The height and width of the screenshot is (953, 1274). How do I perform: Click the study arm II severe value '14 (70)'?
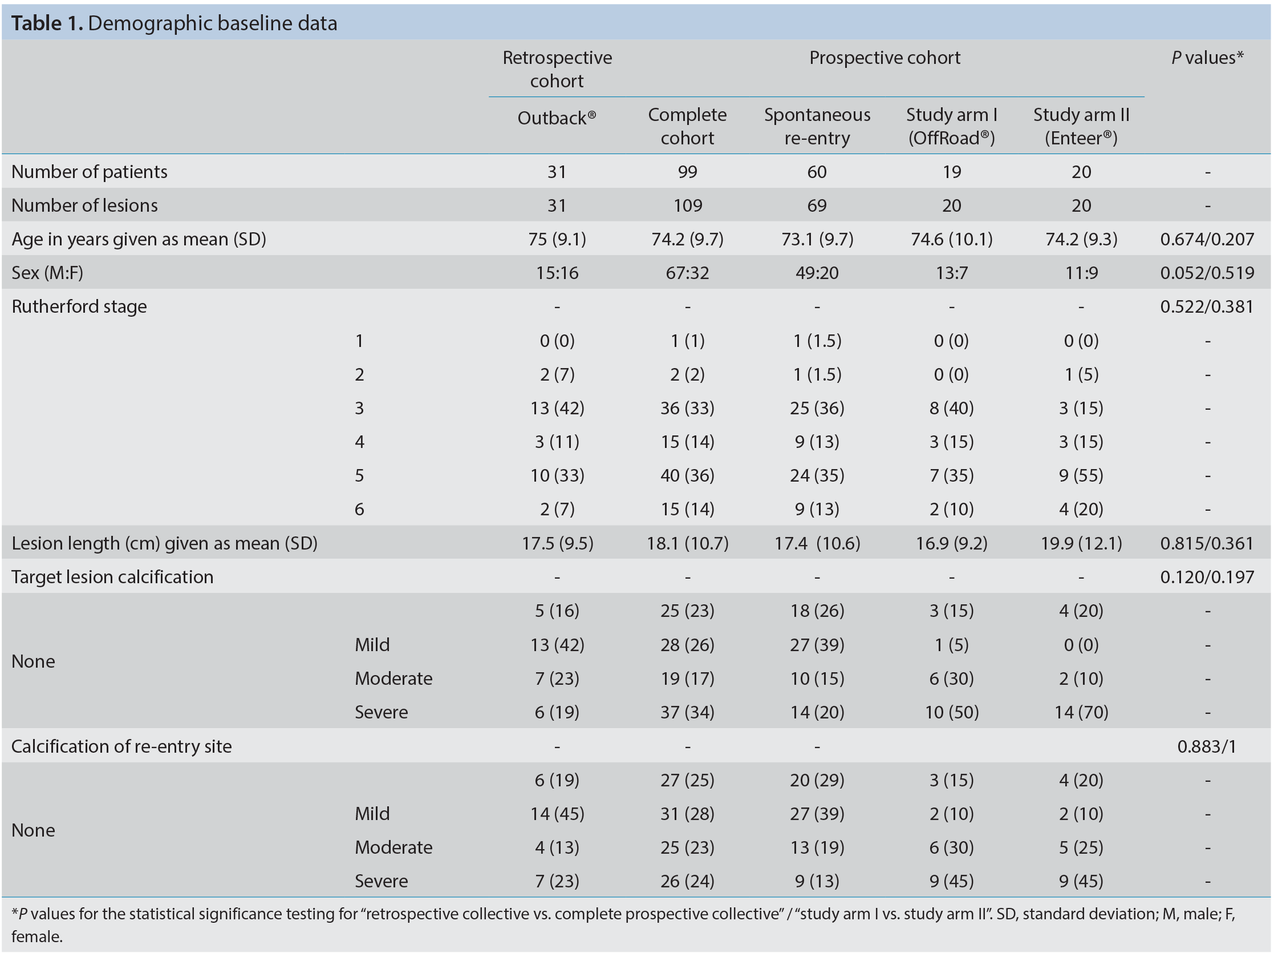pos(1081,712)
